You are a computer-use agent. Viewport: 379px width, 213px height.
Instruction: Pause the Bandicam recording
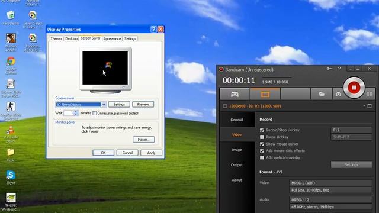click(x=370, y=94)
